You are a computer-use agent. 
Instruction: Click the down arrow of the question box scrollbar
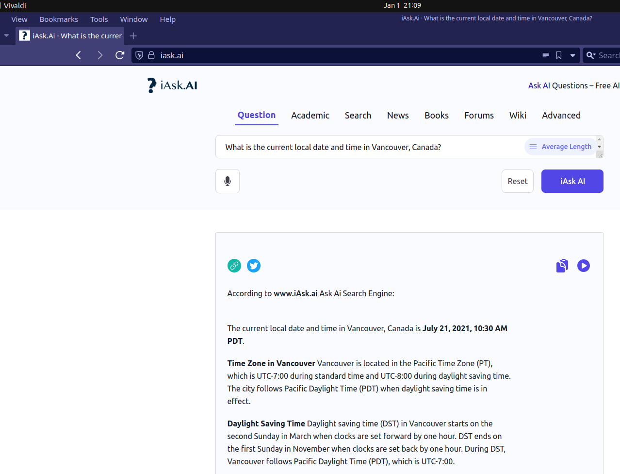coord(600,146)
